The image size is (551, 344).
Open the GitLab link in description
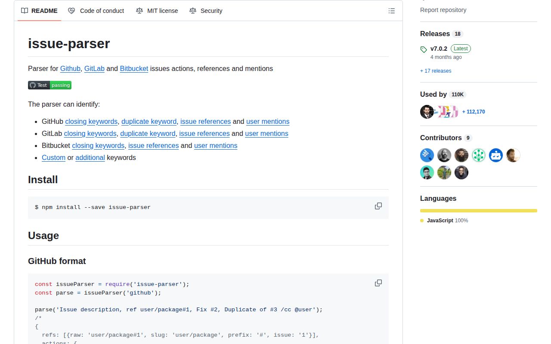(94, 68)
